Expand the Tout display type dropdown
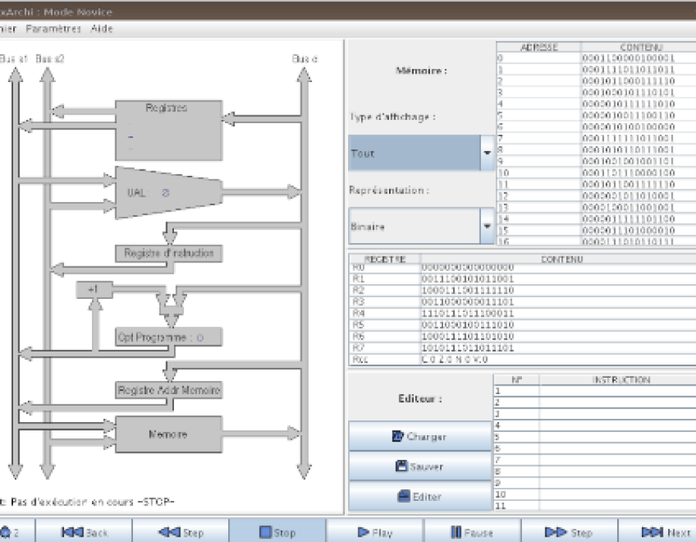 tap(487, 153)
